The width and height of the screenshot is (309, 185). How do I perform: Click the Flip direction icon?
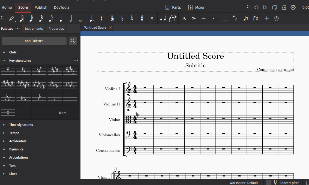click(234, 18)
